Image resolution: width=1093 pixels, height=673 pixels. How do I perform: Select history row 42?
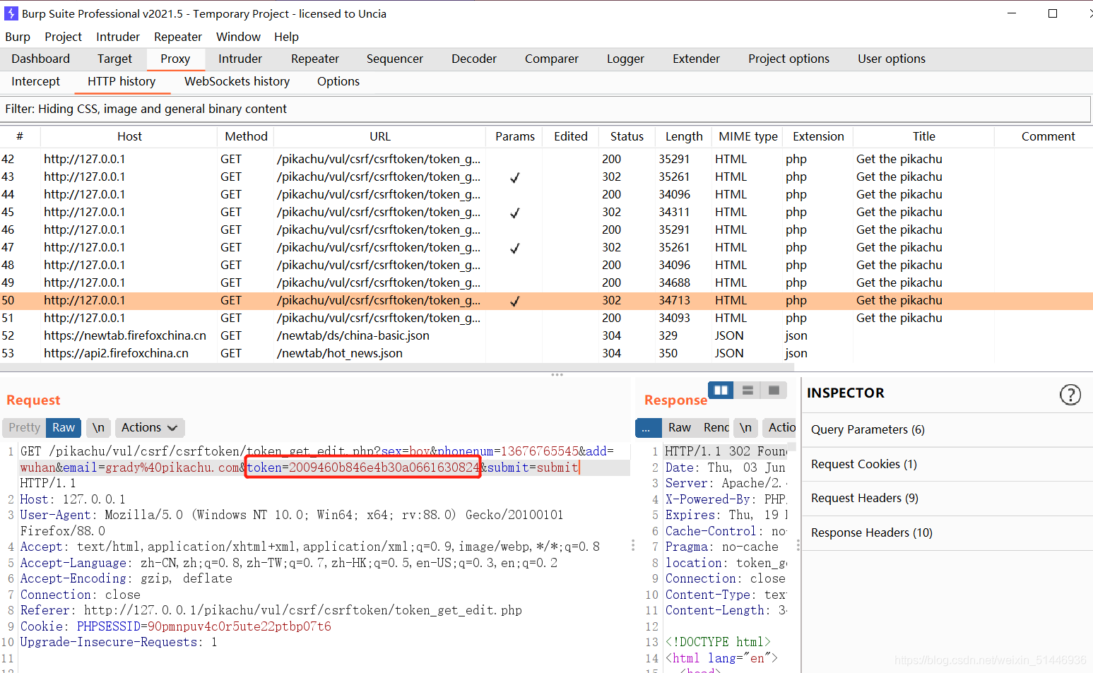tap(546, 159)
